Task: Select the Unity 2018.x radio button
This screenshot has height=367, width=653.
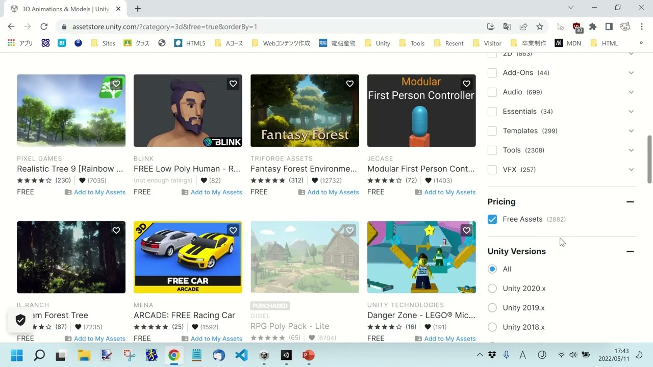Action: coord(492,327)
